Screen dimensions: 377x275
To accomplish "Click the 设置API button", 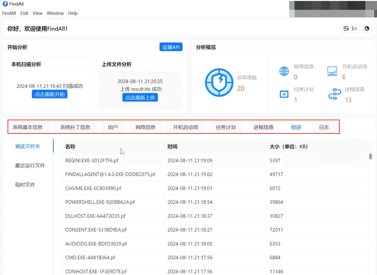I will [171, 47].
